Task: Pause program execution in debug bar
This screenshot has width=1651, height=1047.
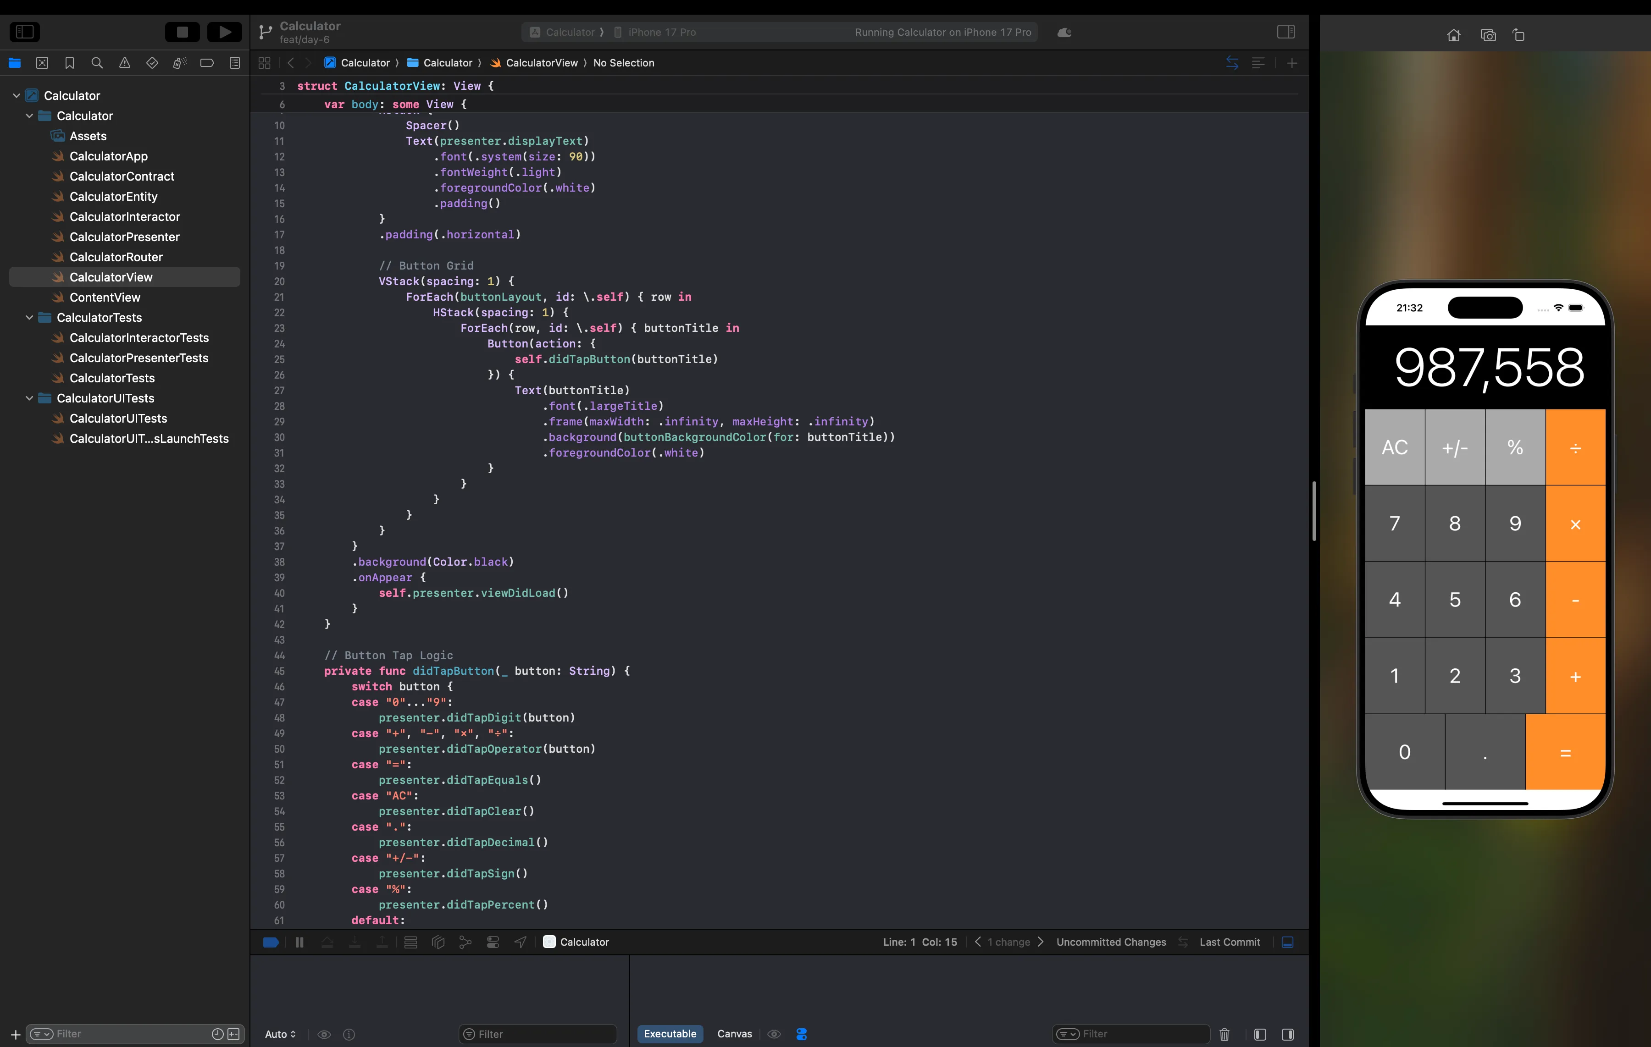Action: pos(299,942)
